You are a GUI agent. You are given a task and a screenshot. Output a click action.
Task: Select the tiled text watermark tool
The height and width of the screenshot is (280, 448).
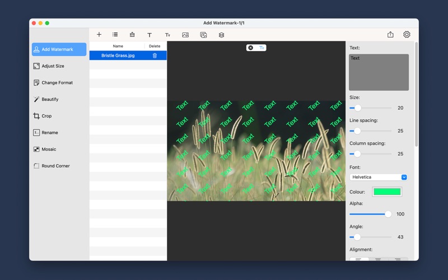click(167, 35)
